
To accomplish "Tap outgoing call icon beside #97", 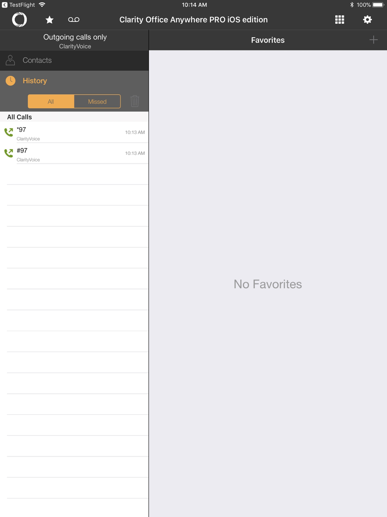I will pos(9,153).
